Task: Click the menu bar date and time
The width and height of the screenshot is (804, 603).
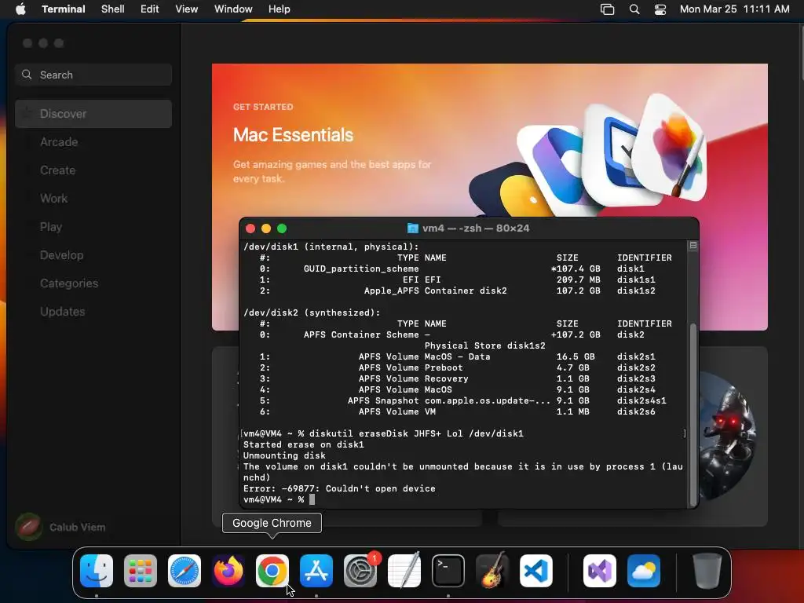Action: [x=734, y=9]
